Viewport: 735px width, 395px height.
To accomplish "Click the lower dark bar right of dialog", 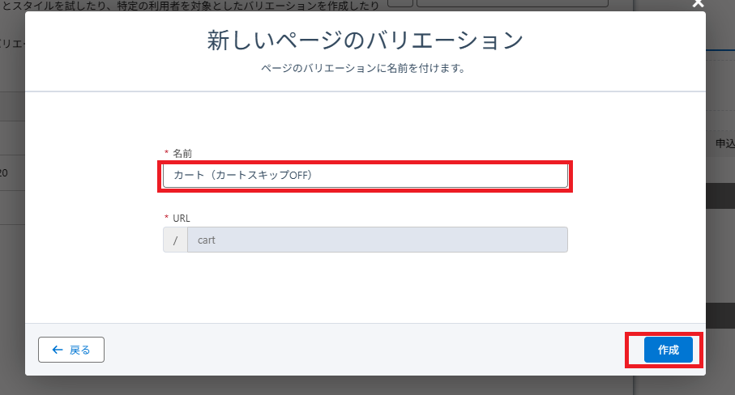I will [720, 315].
